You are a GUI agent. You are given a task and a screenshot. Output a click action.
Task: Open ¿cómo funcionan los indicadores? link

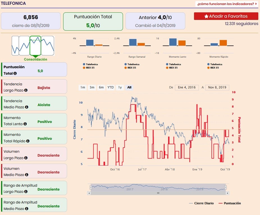pos(227,4)
